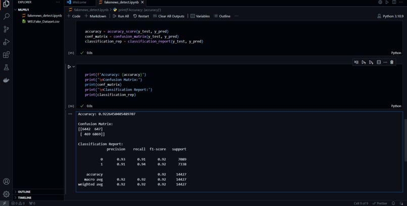Show errors and warnings count in status bar
Screen dimensions: 407x206
[x=18, y=203]
